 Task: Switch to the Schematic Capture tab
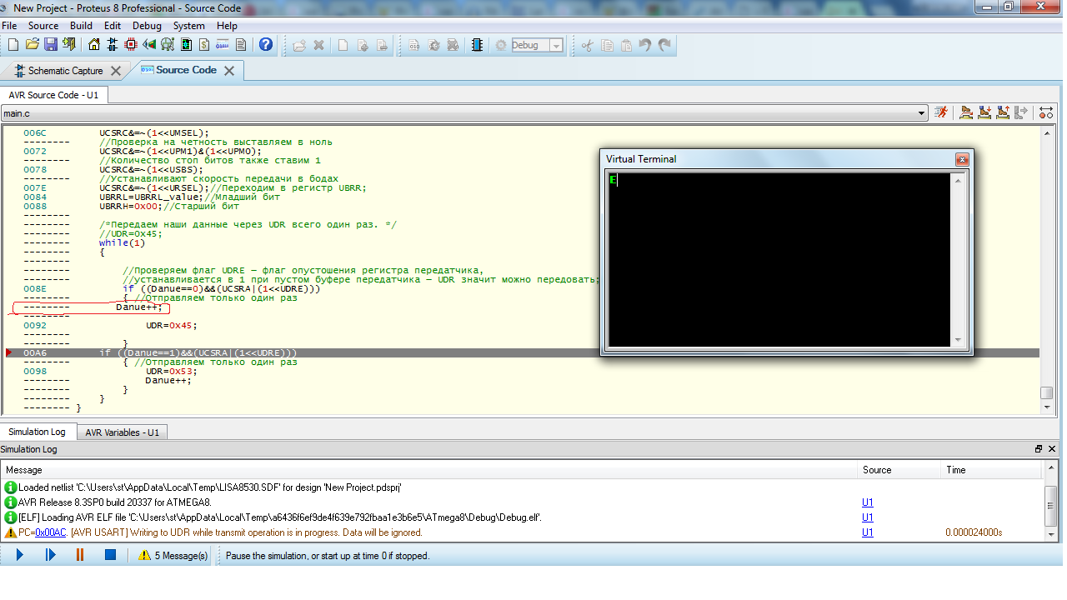[65, 71]
